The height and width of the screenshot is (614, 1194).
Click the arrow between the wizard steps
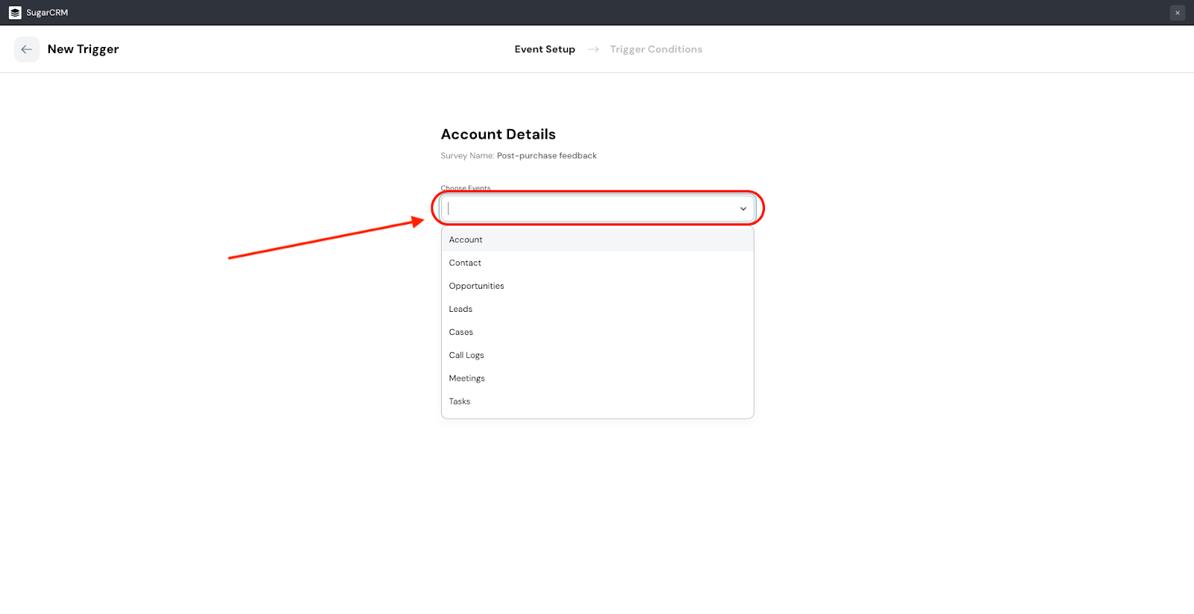tap(593, 49)
